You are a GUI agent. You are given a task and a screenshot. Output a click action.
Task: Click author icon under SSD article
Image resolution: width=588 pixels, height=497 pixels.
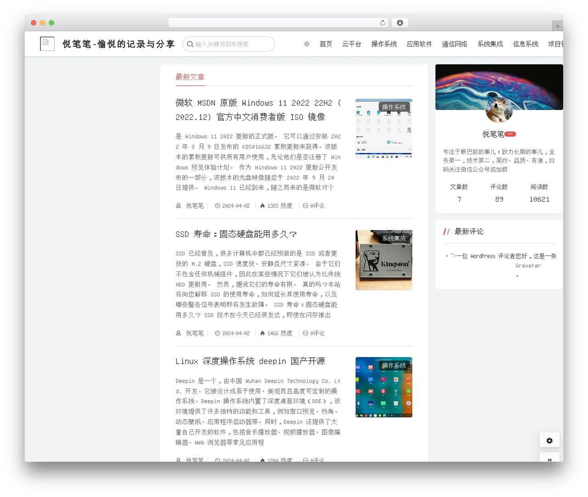[x=178, y=333]
